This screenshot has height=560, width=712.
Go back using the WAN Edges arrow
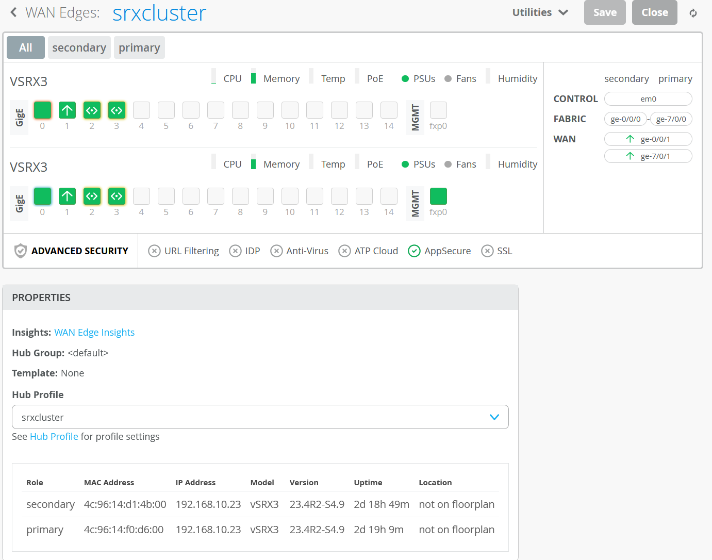pyautogui.click(x=13, y=12)
